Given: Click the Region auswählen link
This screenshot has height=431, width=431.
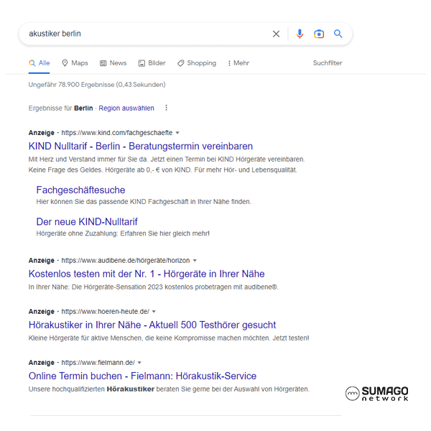Looking at the screenshot, I should (126, 108).
